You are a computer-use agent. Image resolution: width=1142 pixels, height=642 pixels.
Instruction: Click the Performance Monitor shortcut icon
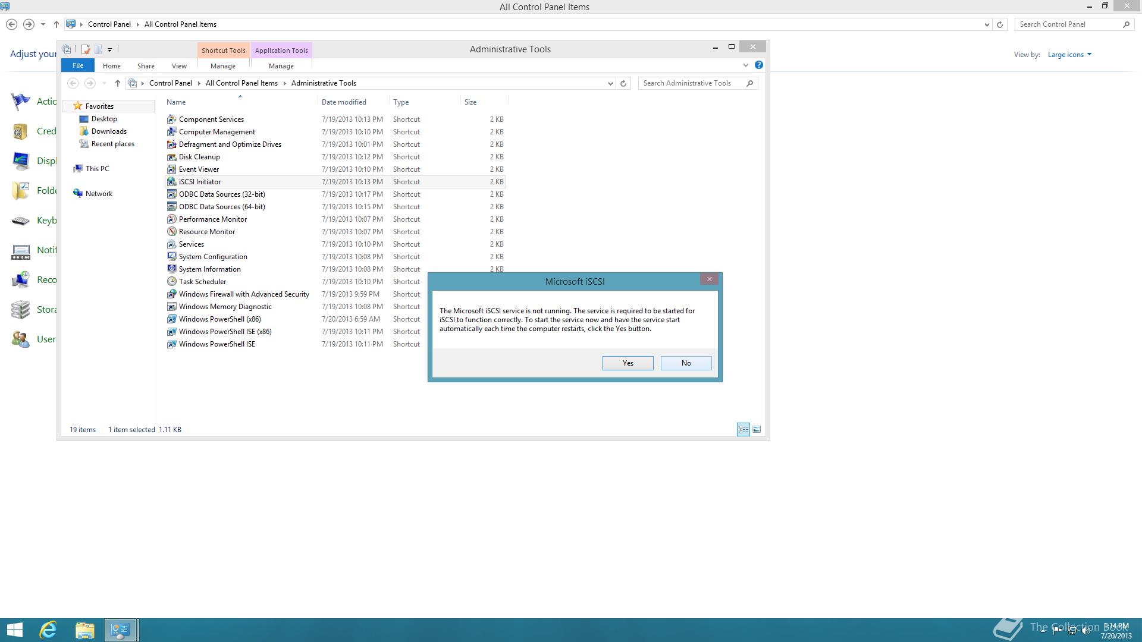pos(171,219)
